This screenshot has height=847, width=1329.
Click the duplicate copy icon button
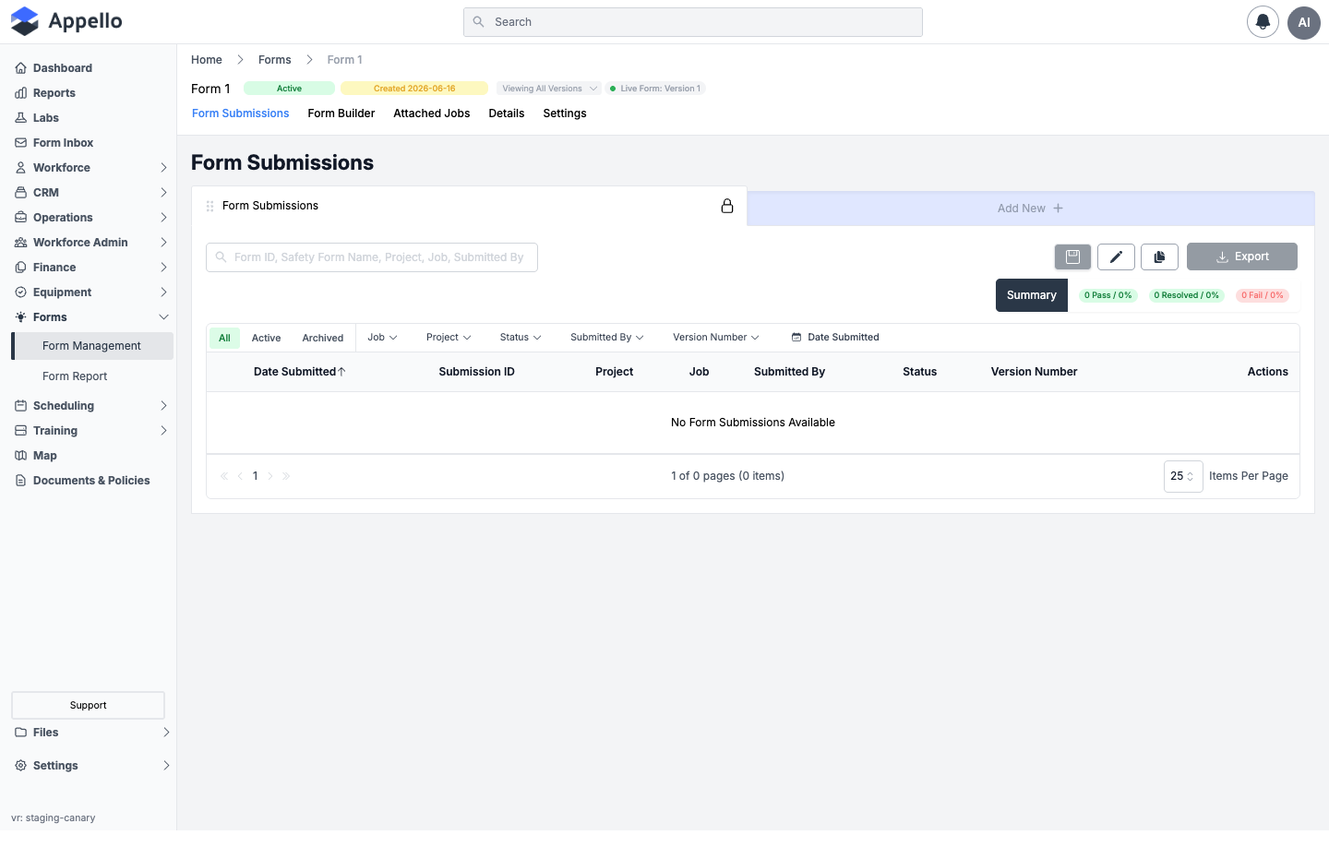click(1159, 256)
